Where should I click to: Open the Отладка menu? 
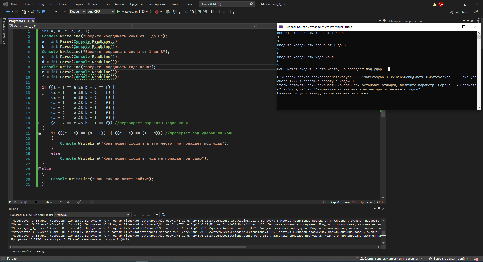[x=93, y=4]
